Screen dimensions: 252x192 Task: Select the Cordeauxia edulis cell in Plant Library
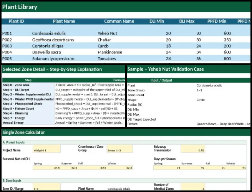point(49,33)
